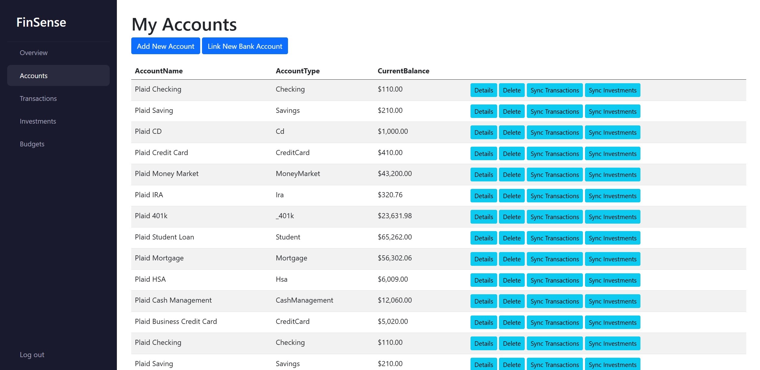Viewport: 760px width, 370px height.
Task: Go to Transactions in the sidebar
Action: tap(38, 98)
